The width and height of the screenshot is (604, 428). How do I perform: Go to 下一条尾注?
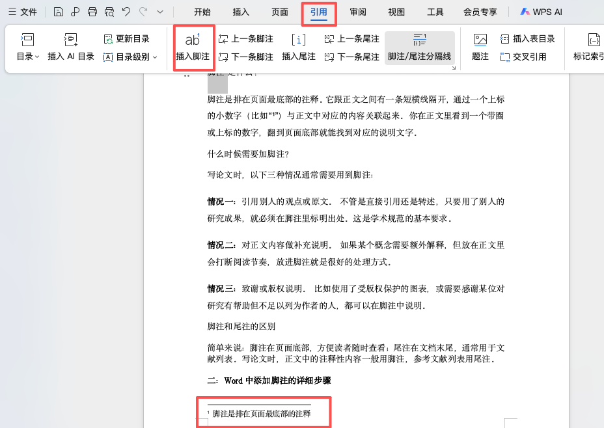click(352, 57)
